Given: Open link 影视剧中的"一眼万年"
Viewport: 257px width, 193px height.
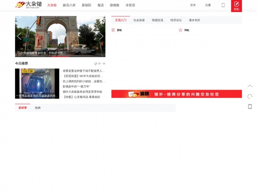Looking at the screenshot, I should pyautogui.click(x=76, y=87).
